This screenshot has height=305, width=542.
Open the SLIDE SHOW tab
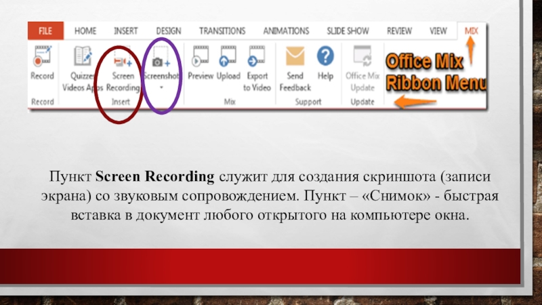click(349, 31)
